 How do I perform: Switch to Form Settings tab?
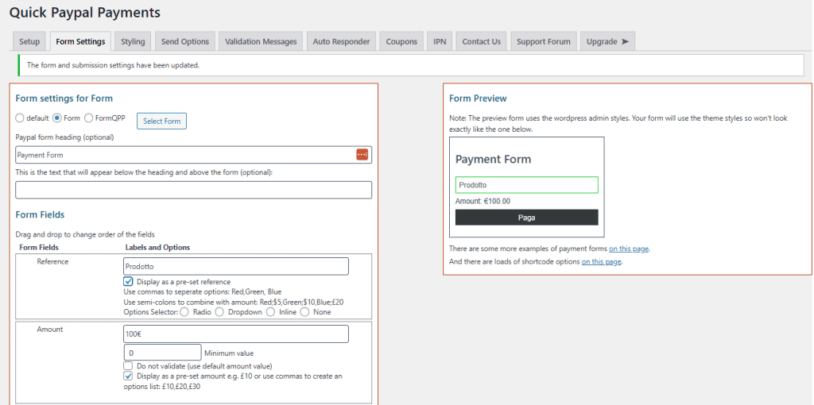[80, 41]
